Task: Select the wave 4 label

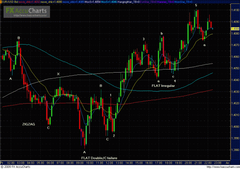Action: (x=175, y=81)
